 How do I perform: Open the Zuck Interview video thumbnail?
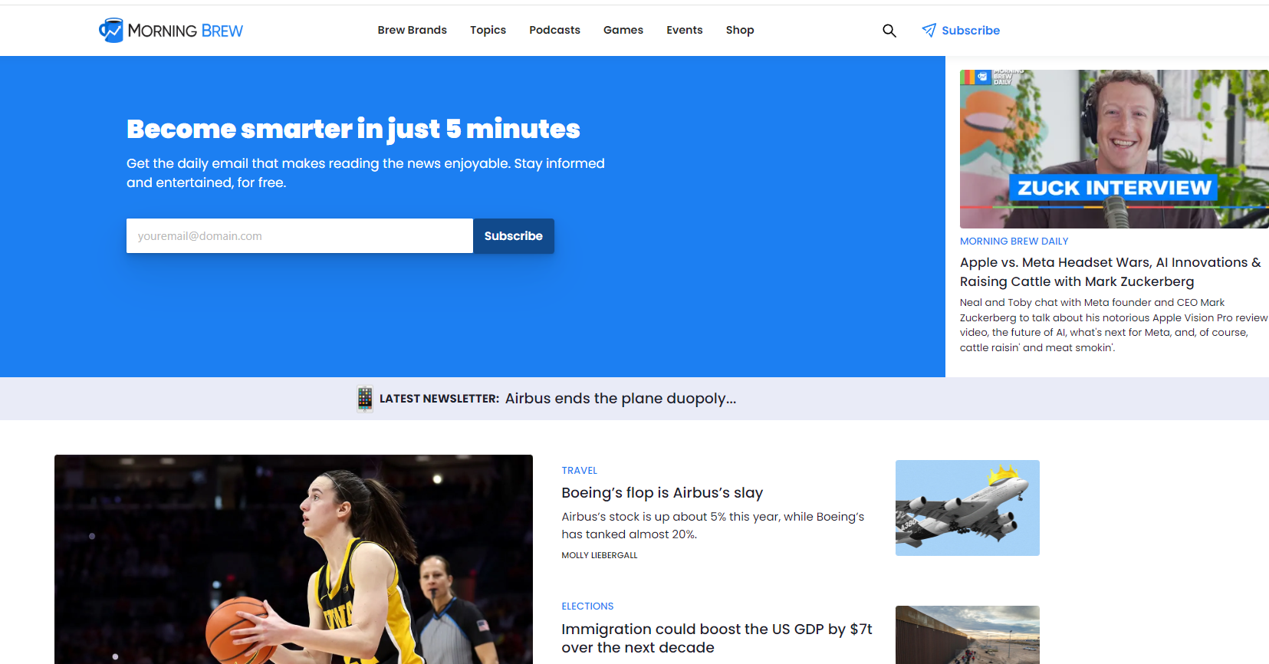click(x=1114, y=149)
